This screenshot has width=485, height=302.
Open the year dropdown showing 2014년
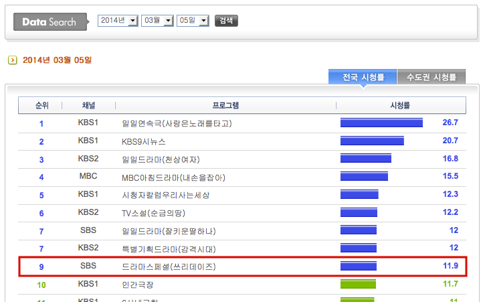118,21
